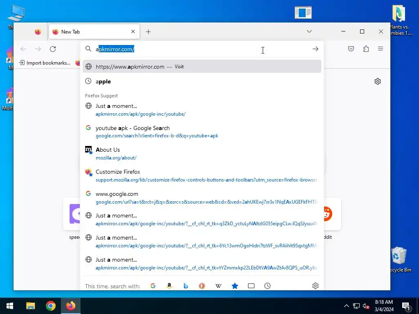Open the 'www.google.com' history suggestion
Image resolution: width=419 pixels, height=314 pixels.
202,197
